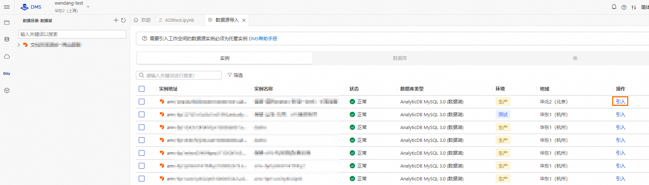
Task: Click the AnalyticDB icon in first row address
Action: click(162, 102)
